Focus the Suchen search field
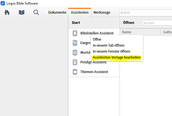Viewport: 172px width, 116px height. point(157,23)
